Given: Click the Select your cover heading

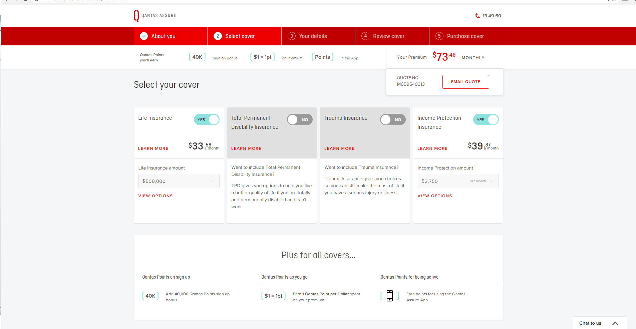Looking at the screenshot, I should click(x=167, y=85).
